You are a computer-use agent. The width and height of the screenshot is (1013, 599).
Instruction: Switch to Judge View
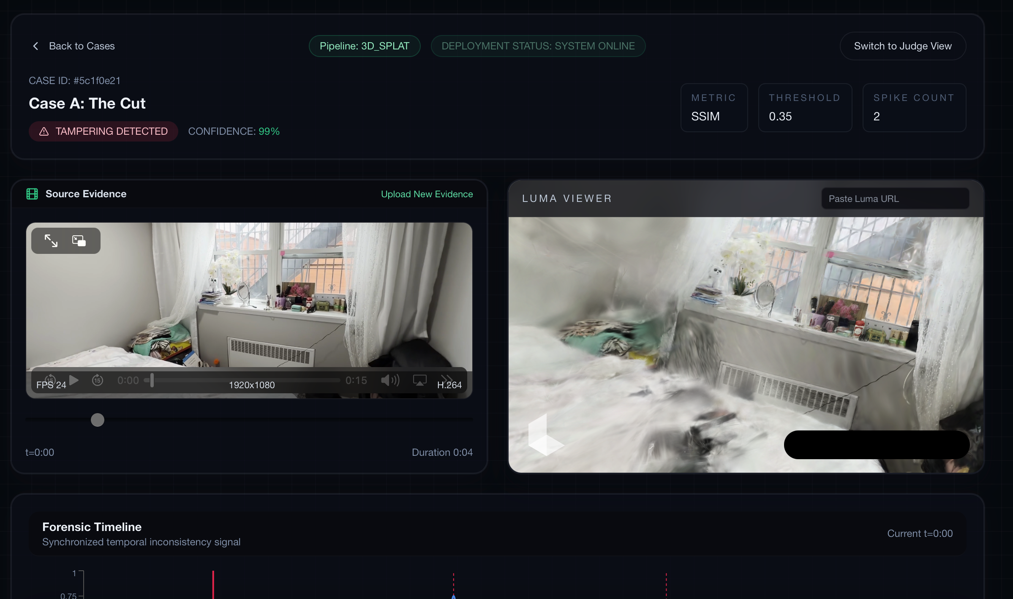pos(903,46)
